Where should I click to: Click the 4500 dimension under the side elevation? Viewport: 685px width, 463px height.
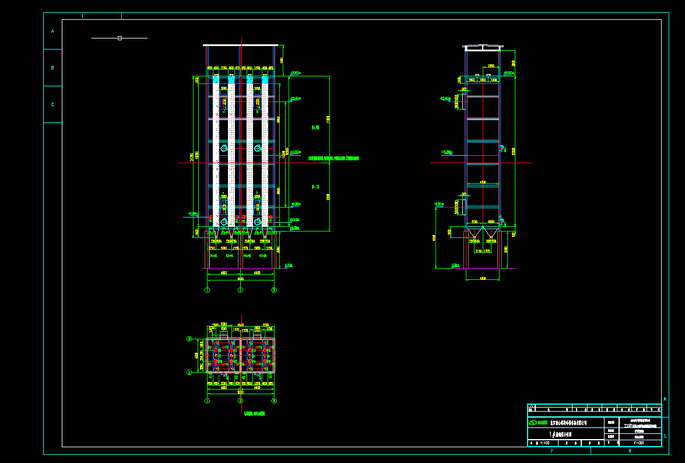[482, 278]
